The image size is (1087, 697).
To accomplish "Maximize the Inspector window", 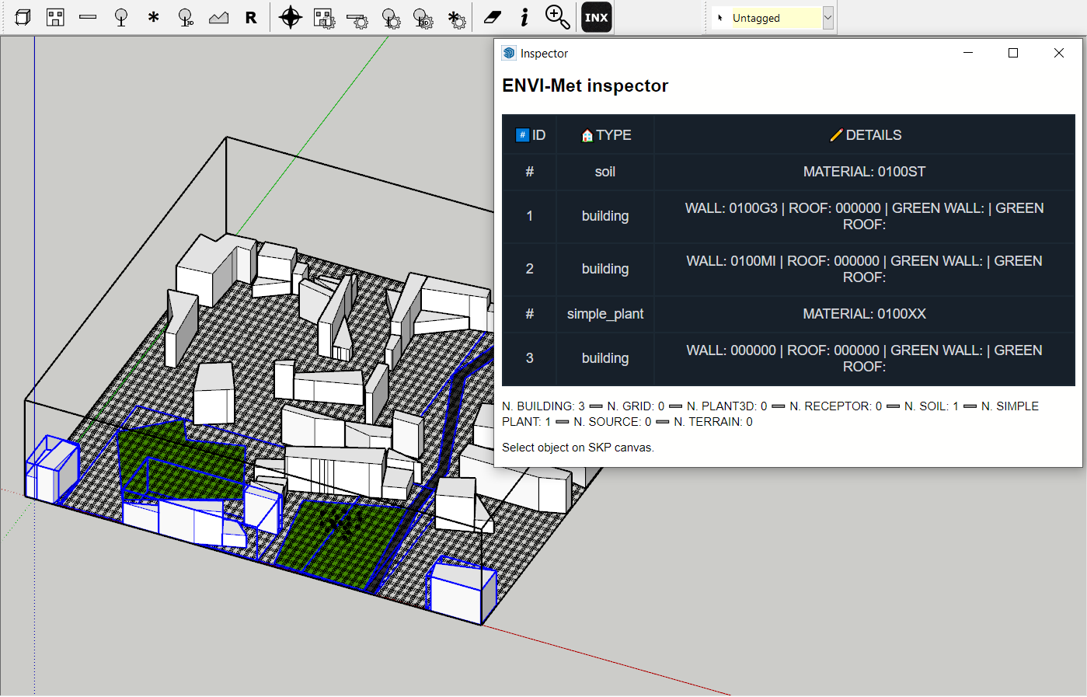I will tap(1013, 53).
